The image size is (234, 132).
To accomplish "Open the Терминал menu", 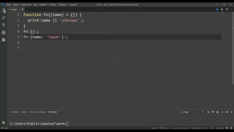I will pos(63,5).
